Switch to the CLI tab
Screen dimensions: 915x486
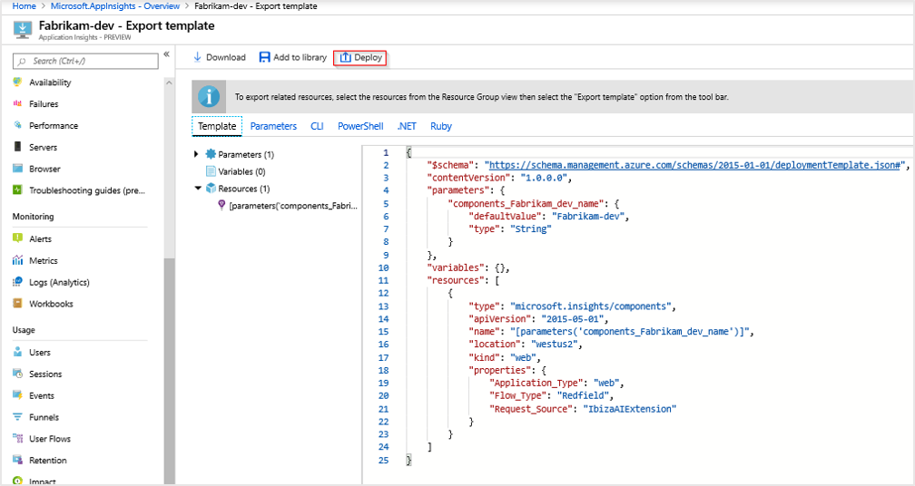(317, 126)
